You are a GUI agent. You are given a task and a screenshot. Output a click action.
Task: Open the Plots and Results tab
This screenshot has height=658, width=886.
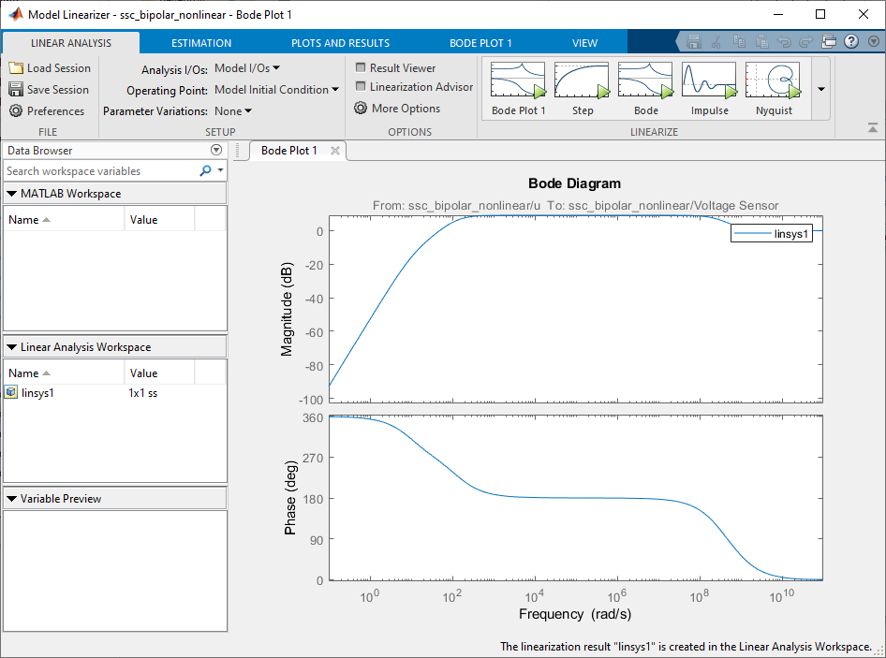(x=340, y=43)
